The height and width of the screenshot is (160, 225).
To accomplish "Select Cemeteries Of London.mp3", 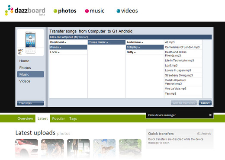I will (x=183, y=47).
